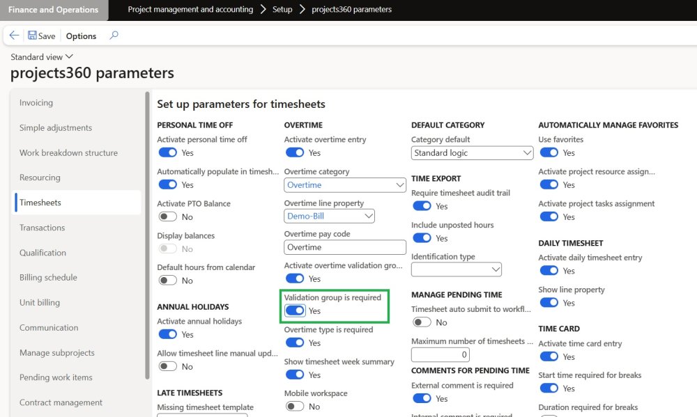Toggle Activate personal time off
697x417 pixels.
168,152
